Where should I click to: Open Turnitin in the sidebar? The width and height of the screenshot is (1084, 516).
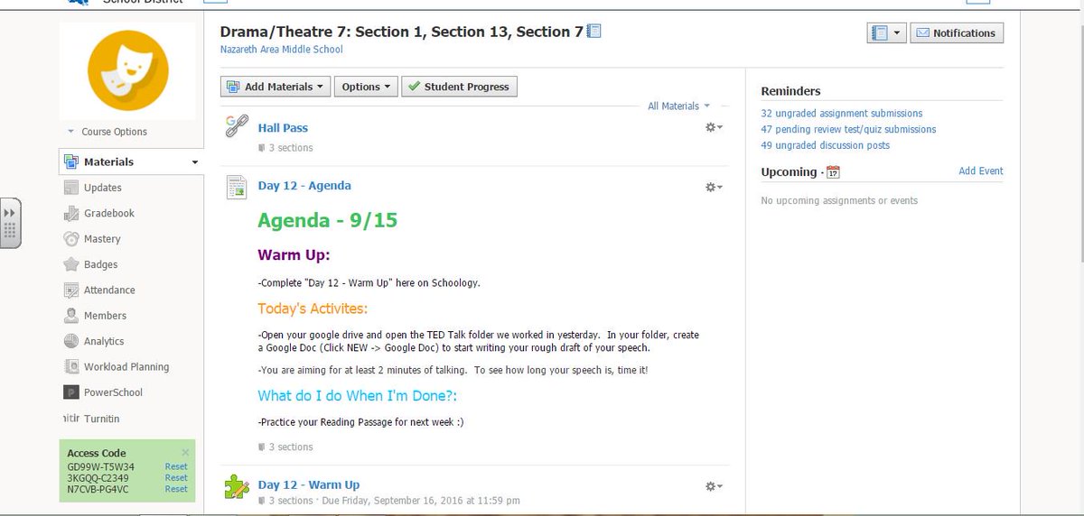102,419
